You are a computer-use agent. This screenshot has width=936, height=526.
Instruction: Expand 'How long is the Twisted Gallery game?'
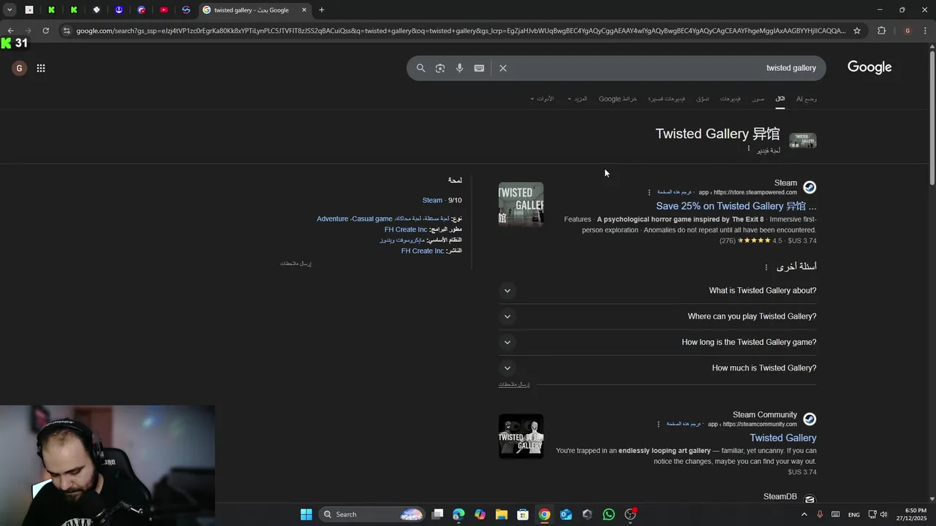point(657,342)
